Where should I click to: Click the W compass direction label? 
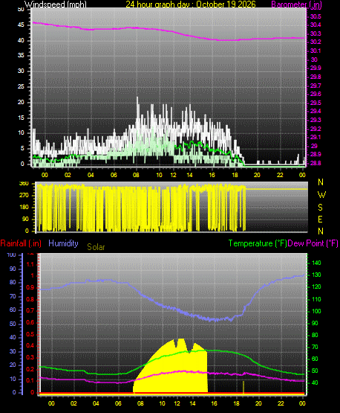(321, 195)
